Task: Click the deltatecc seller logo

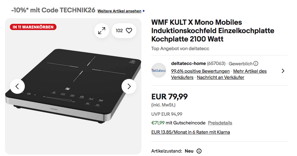Action: tap(159, 70)
